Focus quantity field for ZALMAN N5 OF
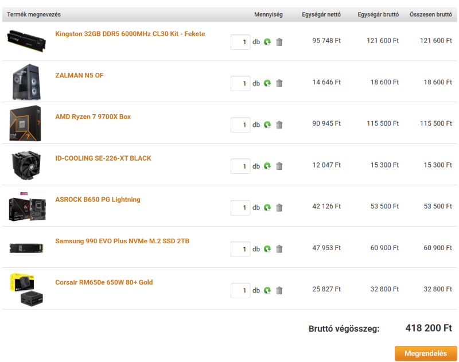Screen dimensions: 459x362 (240, 83)
